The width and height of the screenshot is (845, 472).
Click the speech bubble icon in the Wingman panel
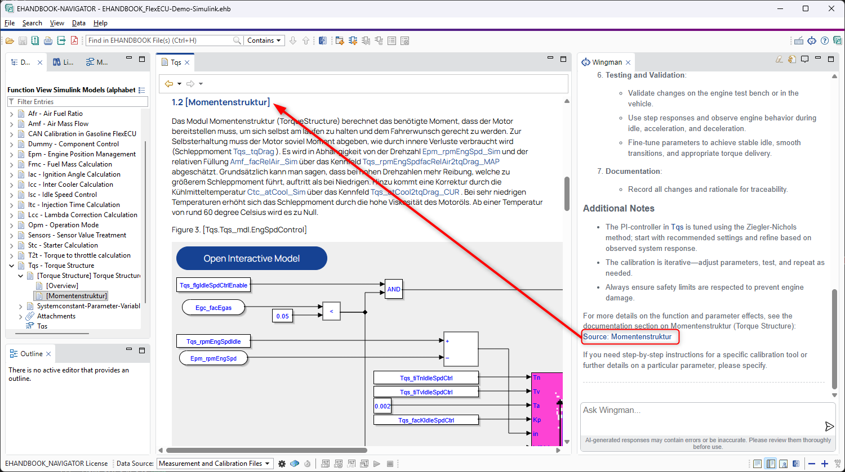(805, 59)
